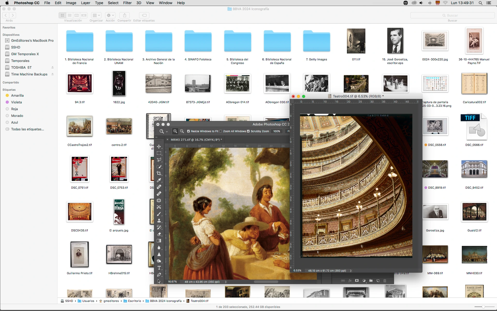Select the Crop tool

pyautogui.click(x=159, y=173)
